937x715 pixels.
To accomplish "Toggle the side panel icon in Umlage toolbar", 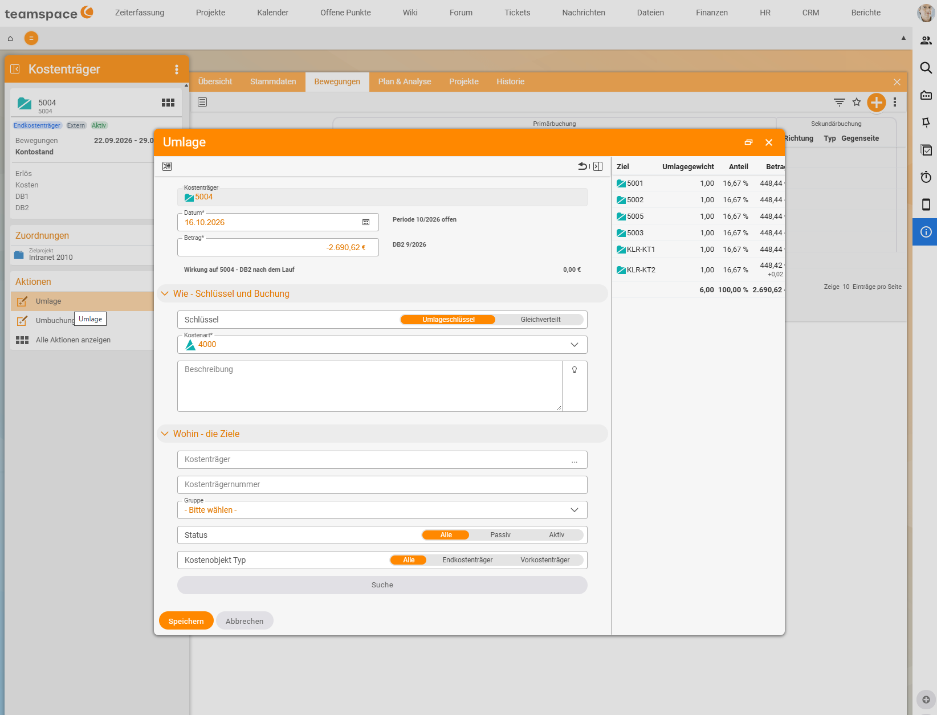I will pos(598,166).
